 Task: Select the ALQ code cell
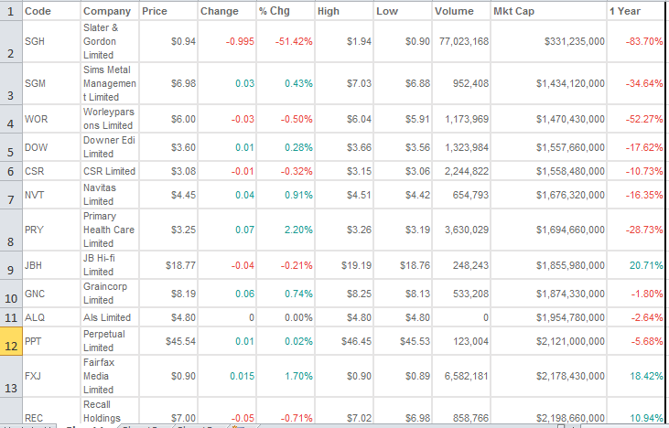tap(51, 317)
